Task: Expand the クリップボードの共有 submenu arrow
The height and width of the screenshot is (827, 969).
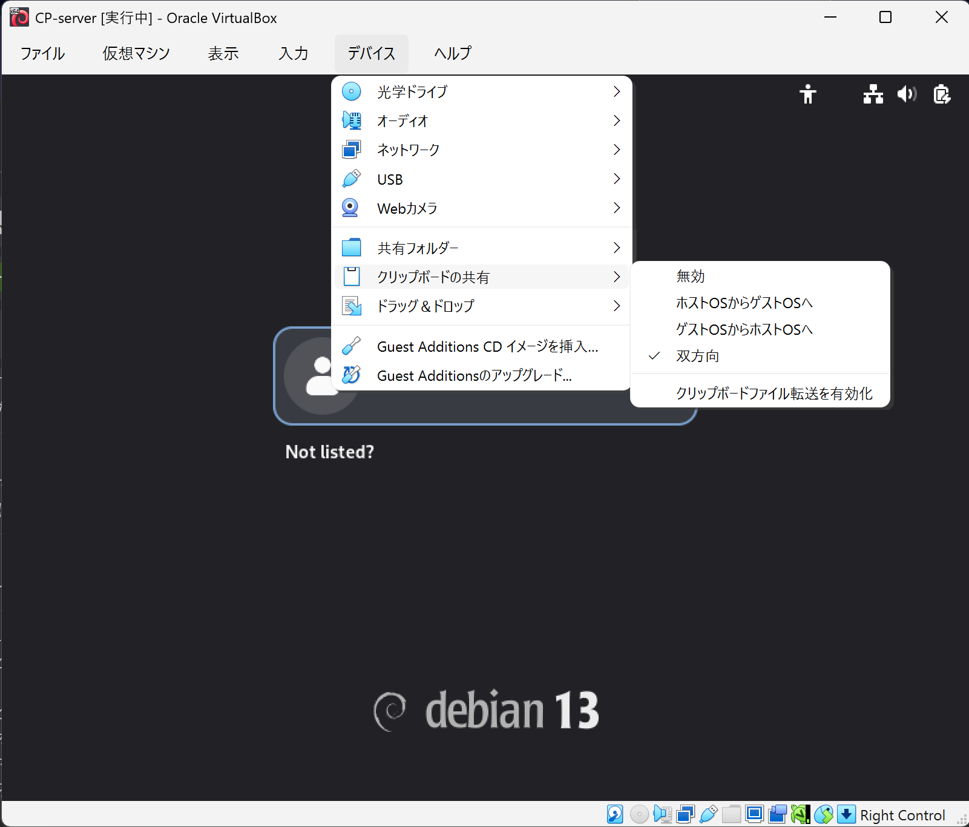Action: (617, 277)
